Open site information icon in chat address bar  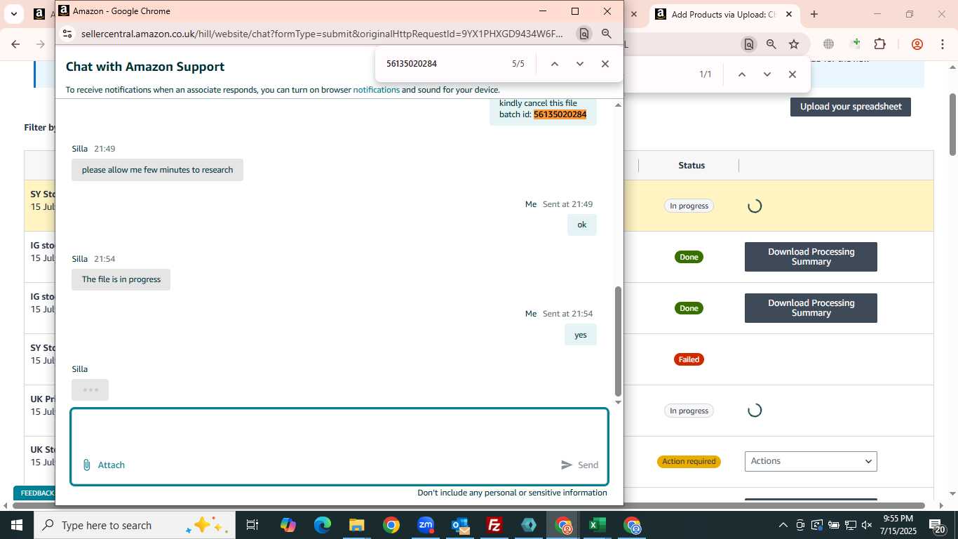[67, 34]
